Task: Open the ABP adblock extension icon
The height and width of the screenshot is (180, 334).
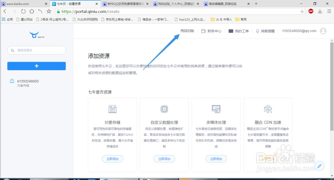Action: pyautogui.click(x=311, y=11)
